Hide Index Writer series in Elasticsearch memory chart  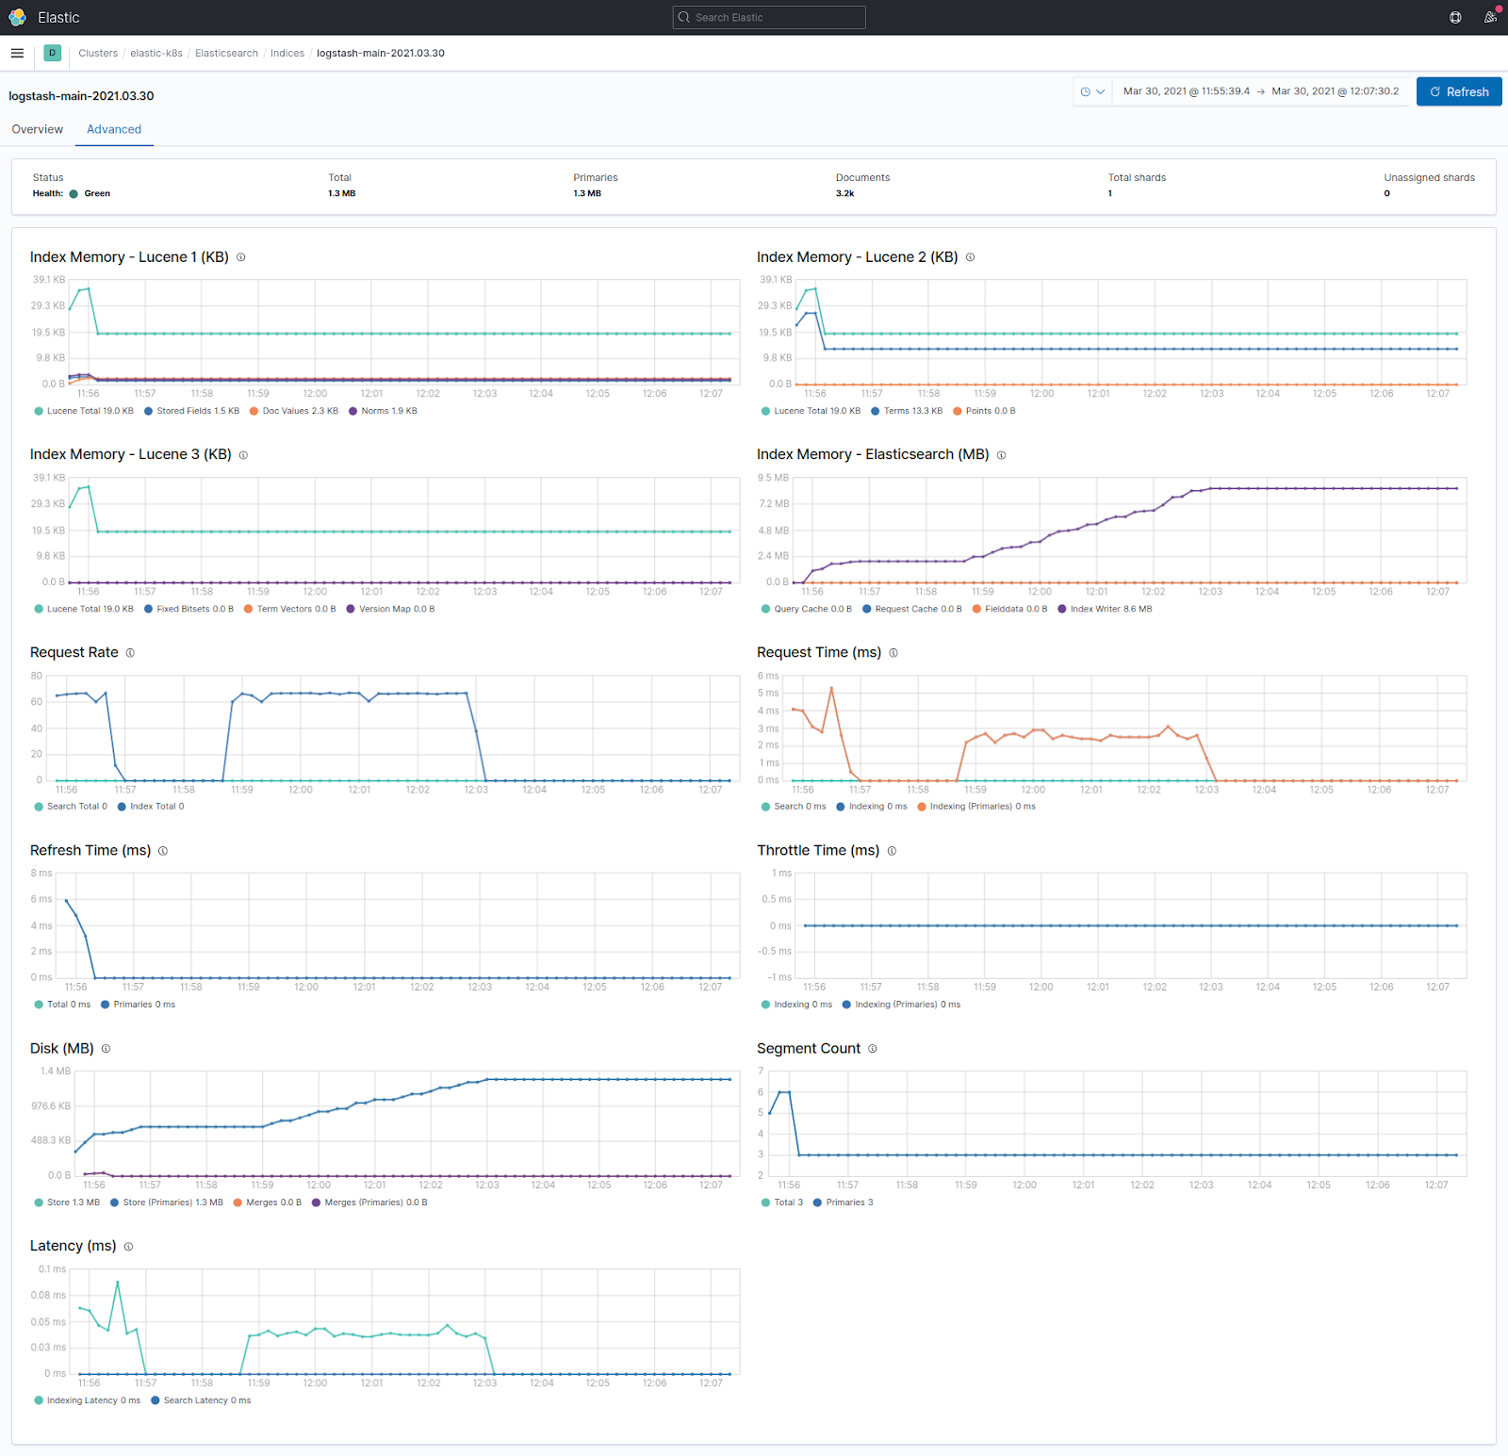1105,609
